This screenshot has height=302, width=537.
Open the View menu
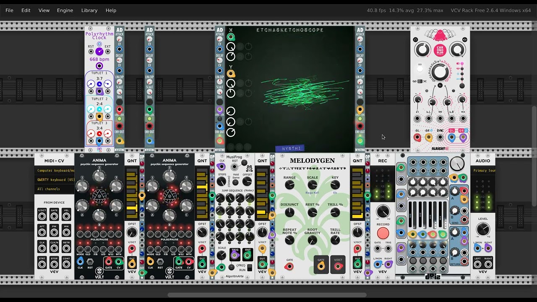pos(44,10)
